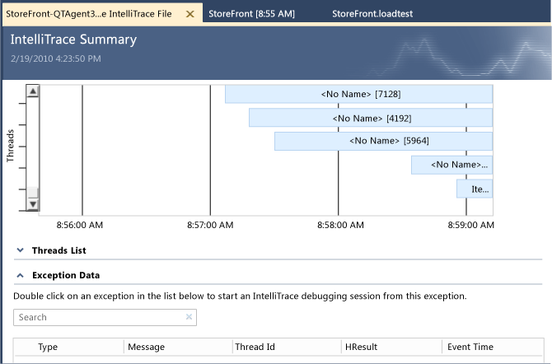Select the <No Name> [5964] thread bar
The image size is (552, 364).
point(383,141)
